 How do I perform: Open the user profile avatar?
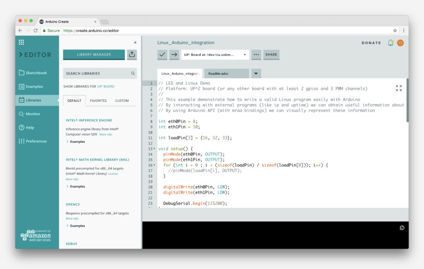400,43
